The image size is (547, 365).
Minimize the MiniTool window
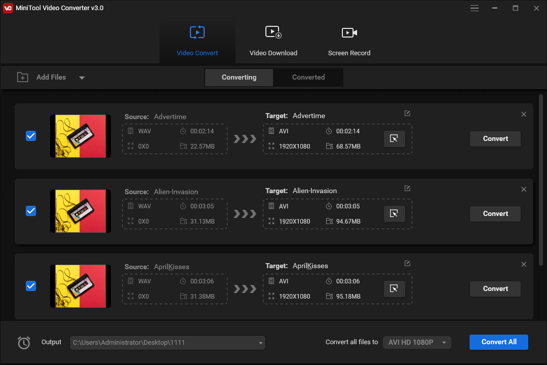click(x=495, y=8)
